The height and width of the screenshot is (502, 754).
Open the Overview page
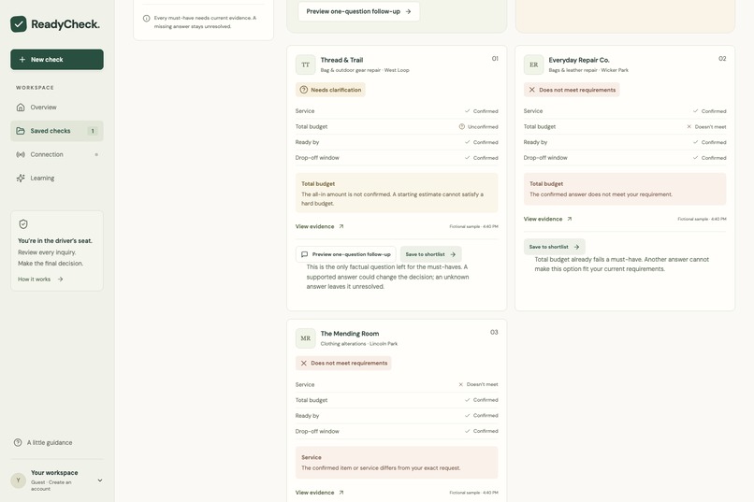click(x=57, y=108)
